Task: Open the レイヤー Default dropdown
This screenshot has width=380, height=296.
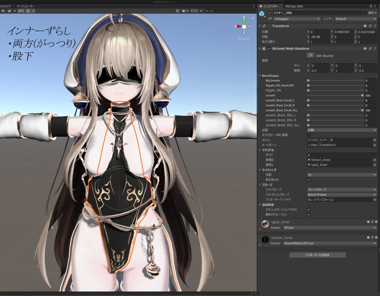Action: pyautogui.click(x=356, y=19)
